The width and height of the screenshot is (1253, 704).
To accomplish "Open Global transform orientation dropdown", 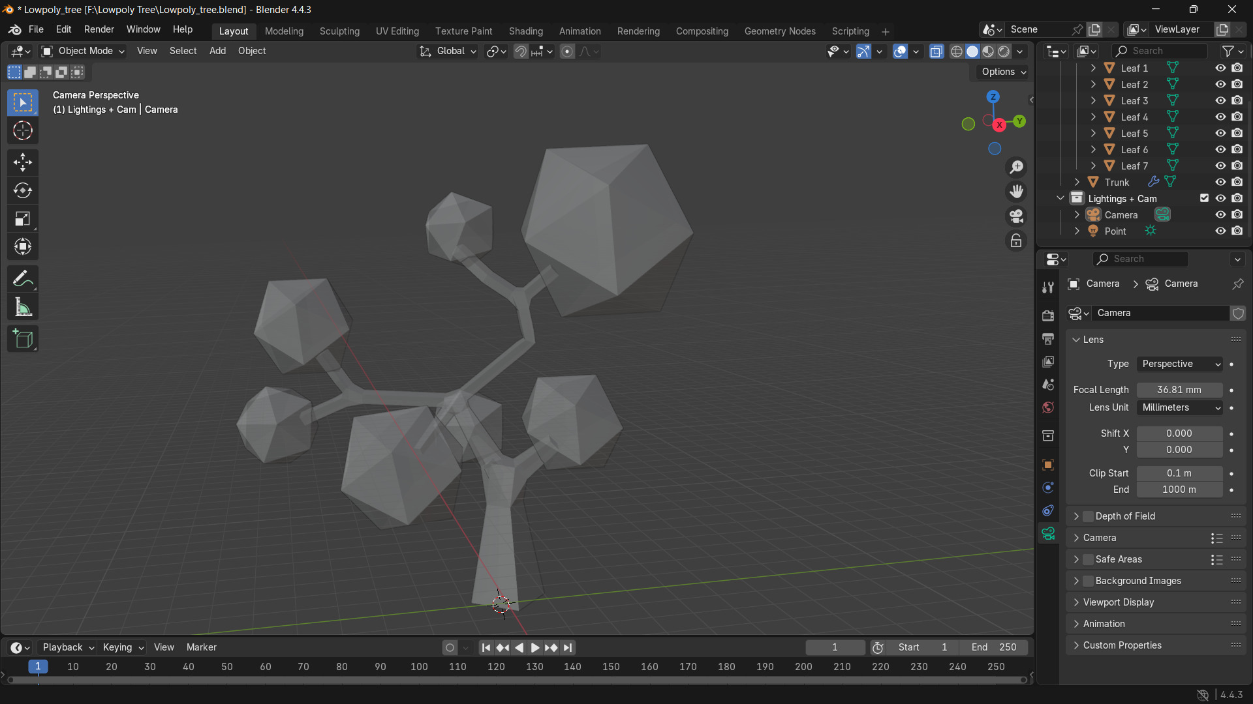I will click(448, 51).
